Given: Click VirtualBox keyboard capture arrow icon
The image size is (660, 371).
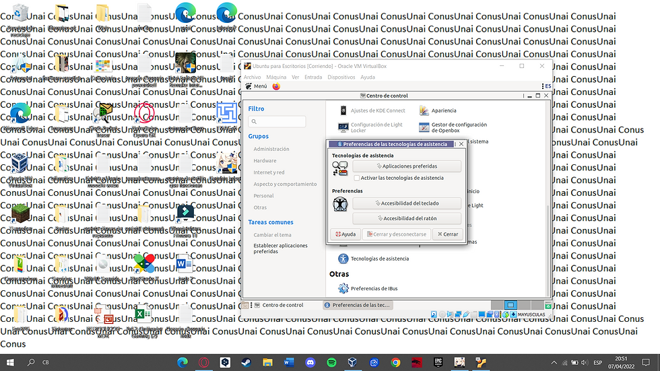Looking at the screenshot, I should pos(513,314).
